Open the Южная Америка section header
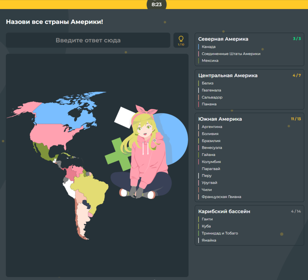This screenshot has width=308, height=280. (220, 119)
